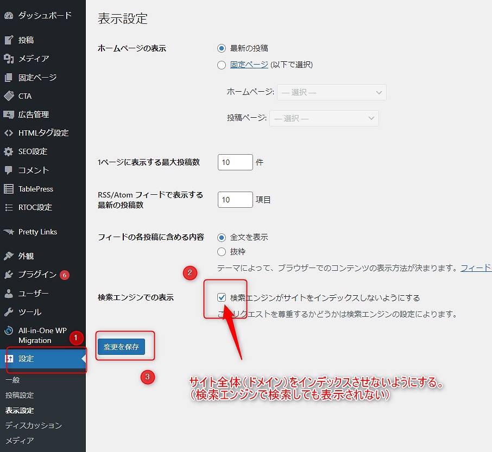Click the HTML tag settings code icon
Screen dimensions: 492x452
tap(8, 133)
